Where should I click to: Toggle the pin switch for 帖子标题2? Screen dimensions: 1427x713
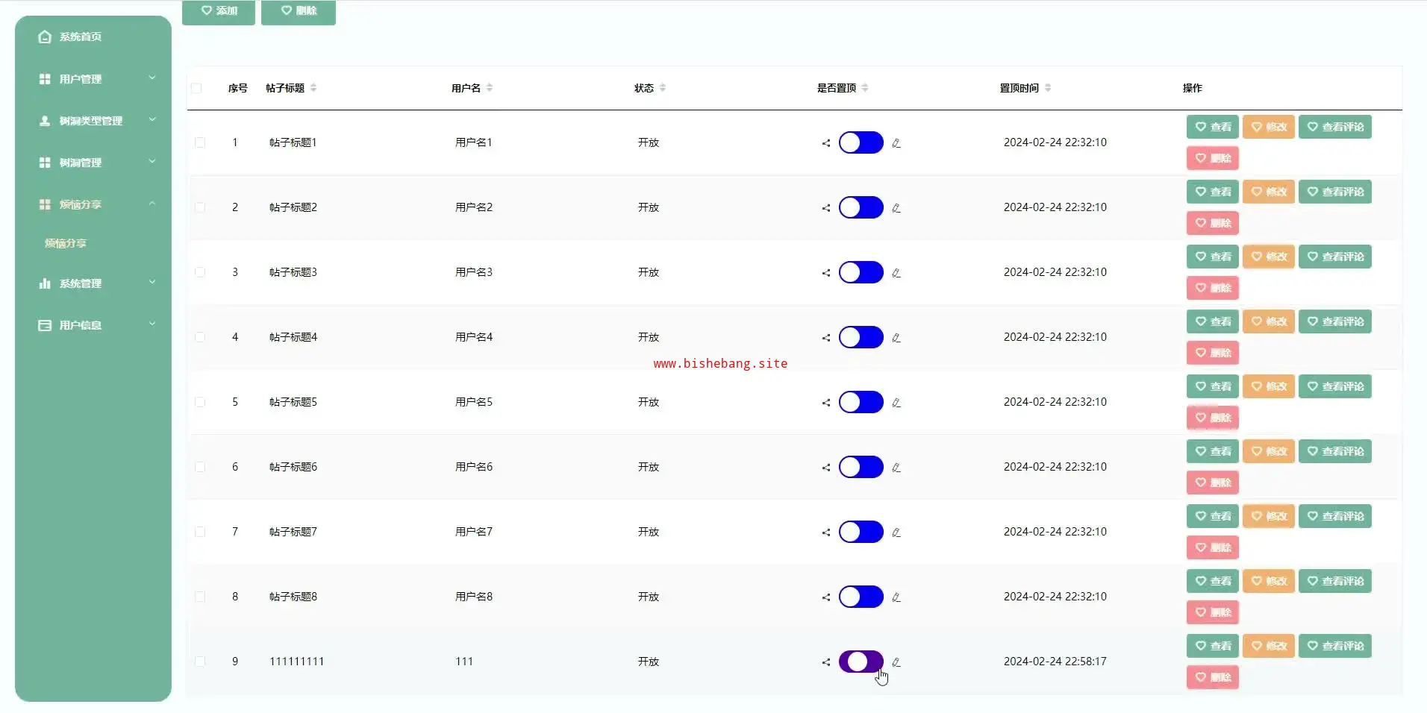[861, 207]
